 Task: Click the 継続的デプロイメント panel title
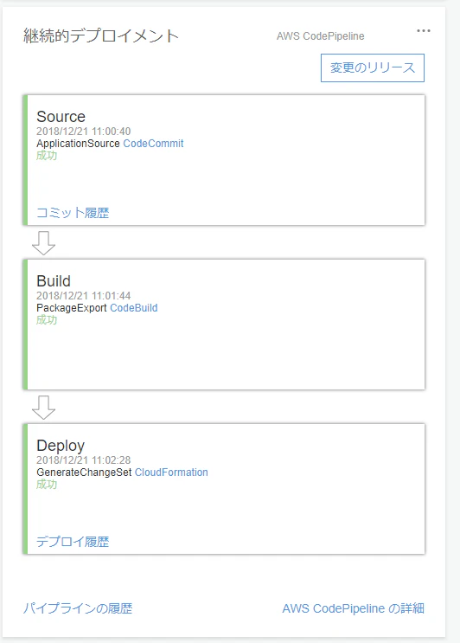(101, 35)
